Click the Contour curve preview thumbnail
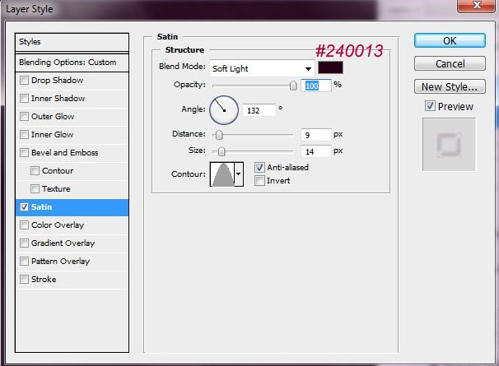This screenshot has width=499, height=366. pyautogui.click(x=222, y=174)
